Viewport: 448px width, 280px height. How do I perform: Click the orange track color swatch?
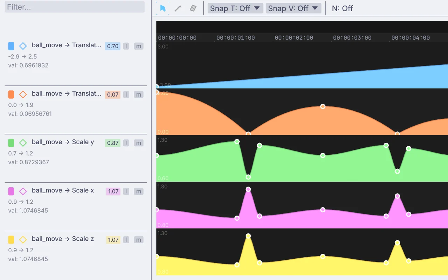[x=11, y=94]
